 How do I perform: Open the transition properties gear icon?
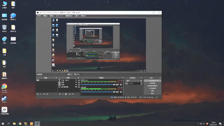(141, 81)
